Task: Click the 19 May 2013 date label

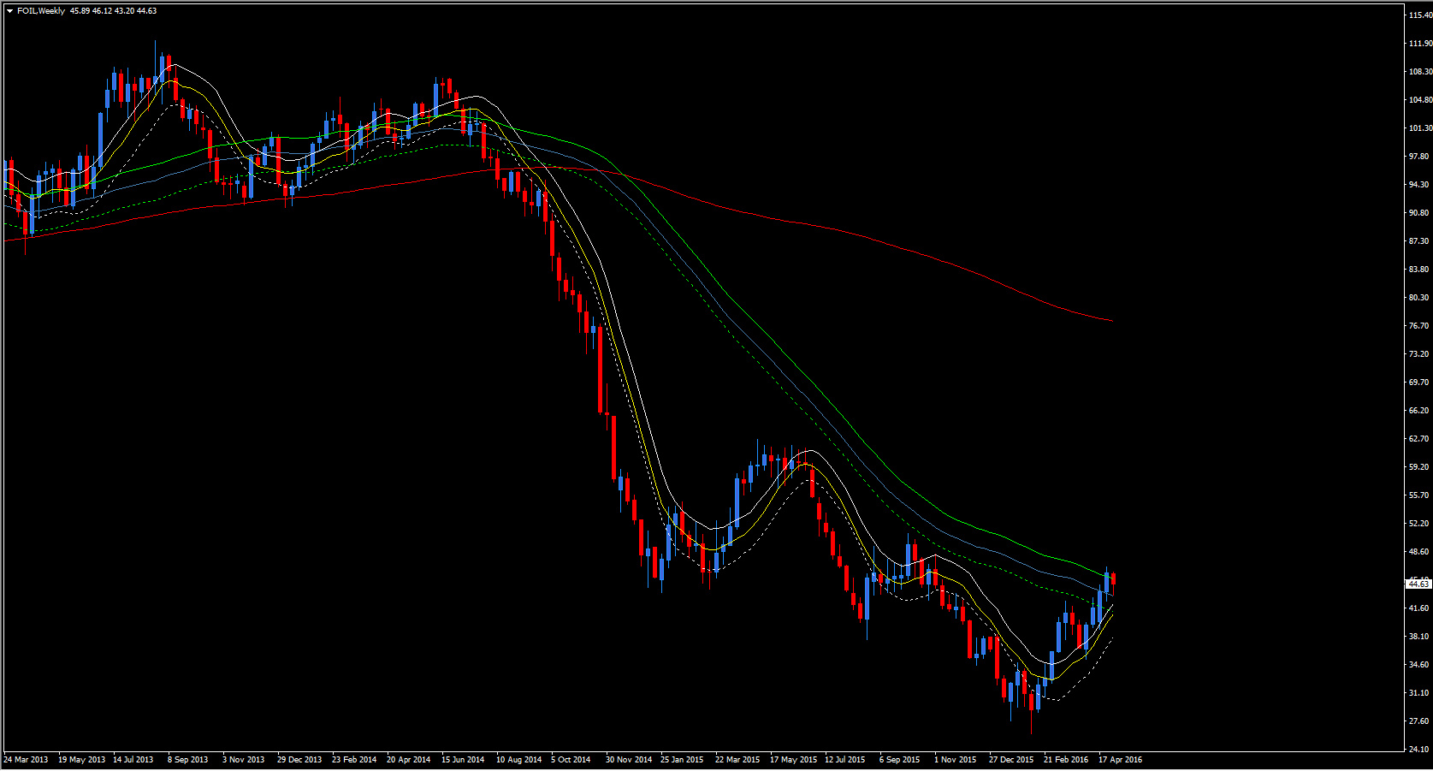Action: 81,760
